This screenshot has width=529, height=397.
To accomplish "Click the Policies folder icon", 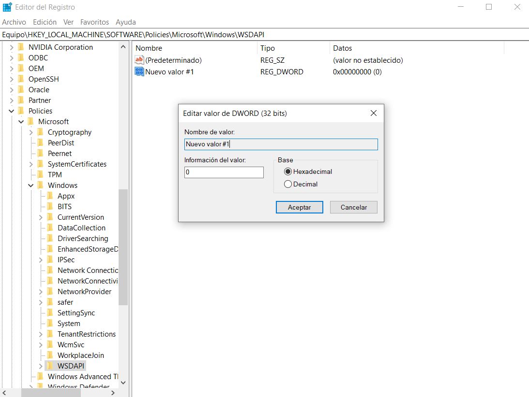I will click(x=21, y=111).
